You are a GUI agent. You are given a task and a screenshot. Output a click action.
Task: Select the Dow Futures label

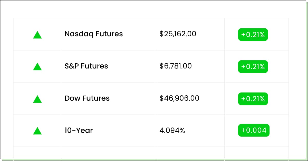pyautogui.click(x=87, y=98)
